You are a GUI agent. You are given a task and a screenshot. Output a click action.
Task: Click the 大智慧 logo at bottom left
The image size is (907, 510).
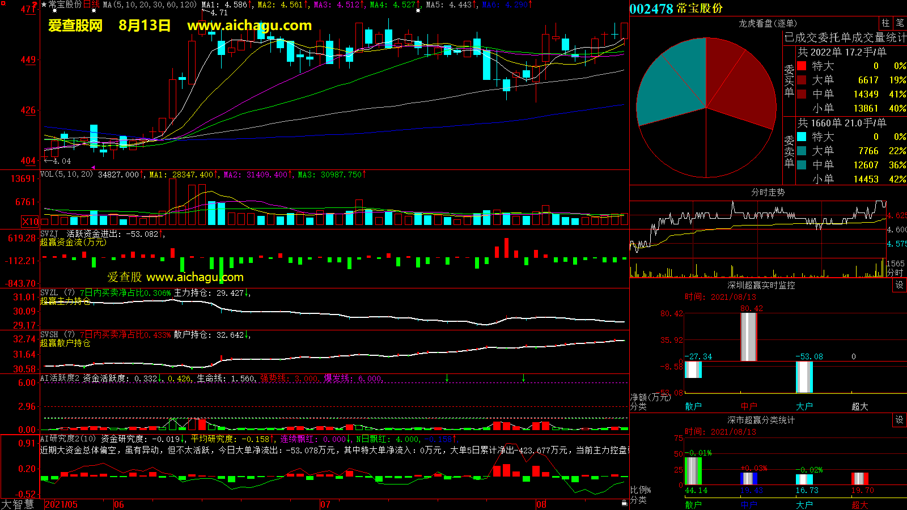[x=18, y=504]
